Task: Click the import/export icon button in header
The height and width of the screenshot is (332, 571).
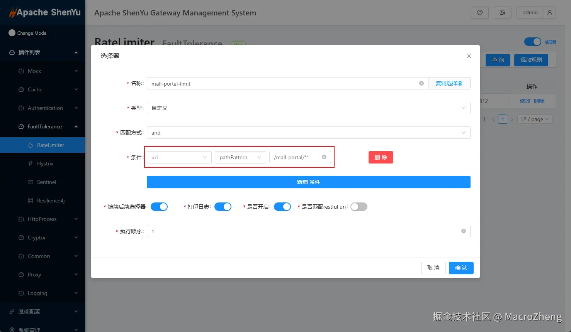Action: [503, 12]
